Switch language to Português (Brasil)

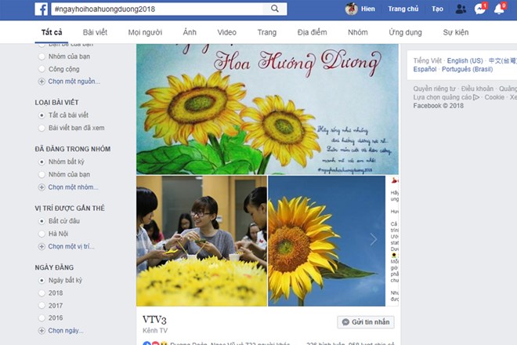[467, 69]
